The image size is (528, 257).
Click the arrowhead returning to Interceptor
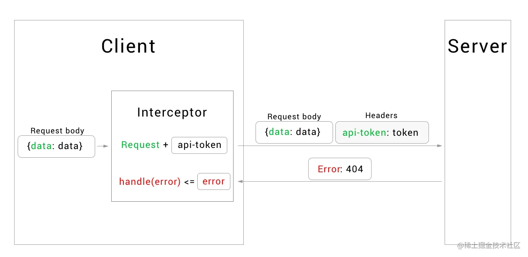click(241, 181)
